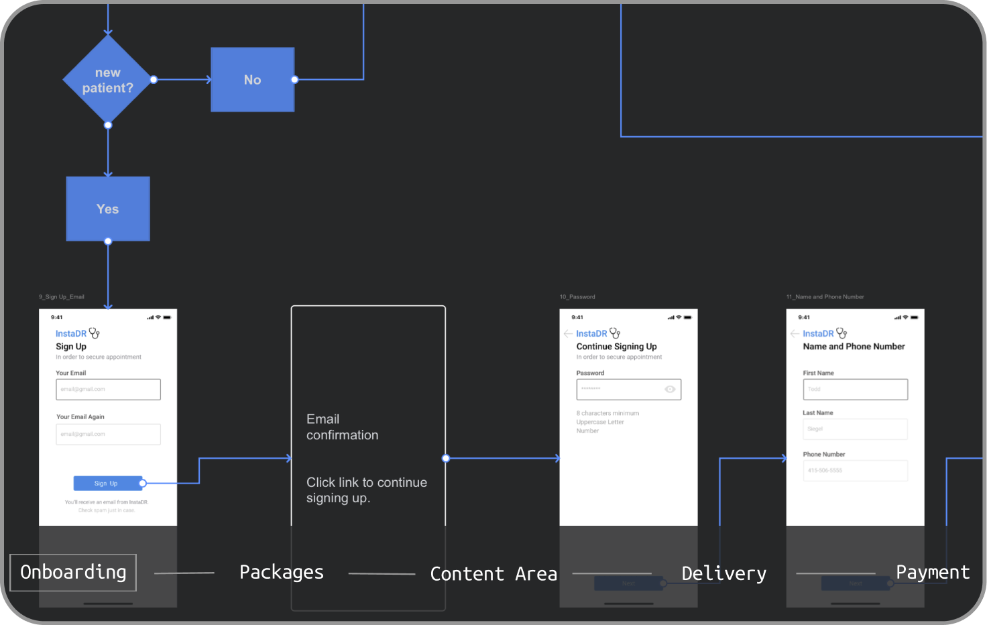This screenshot has width=987, height=625.
Task: Click back arrow on Password screen
Action: tap(568, 333)
